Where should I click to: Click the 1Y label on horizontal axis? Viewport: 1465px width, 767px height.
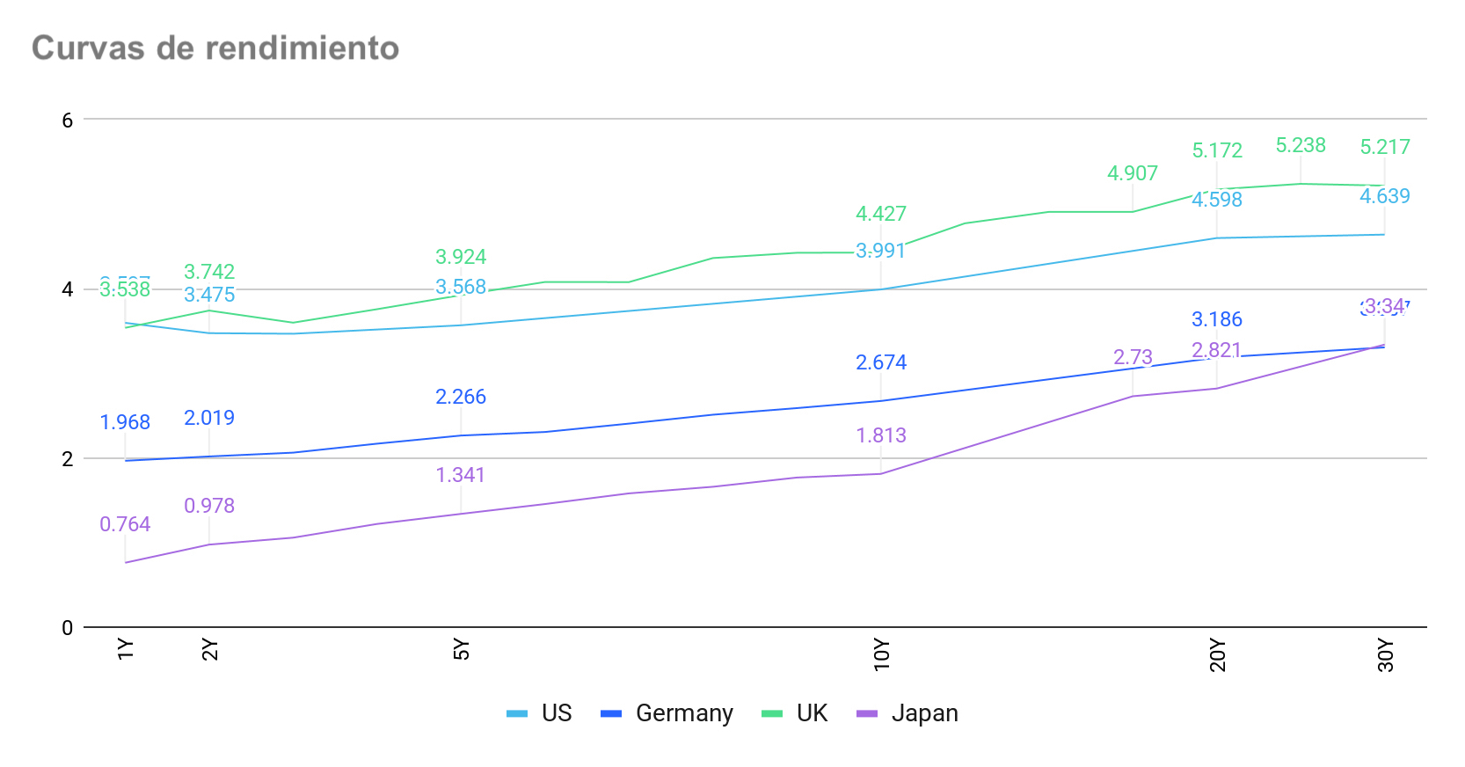click(126, 650)
